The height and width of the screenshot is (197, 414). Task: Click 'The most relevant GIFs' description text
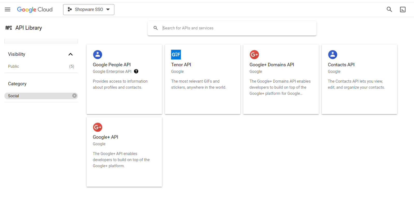pyautogui.click(x=199, y=84)
